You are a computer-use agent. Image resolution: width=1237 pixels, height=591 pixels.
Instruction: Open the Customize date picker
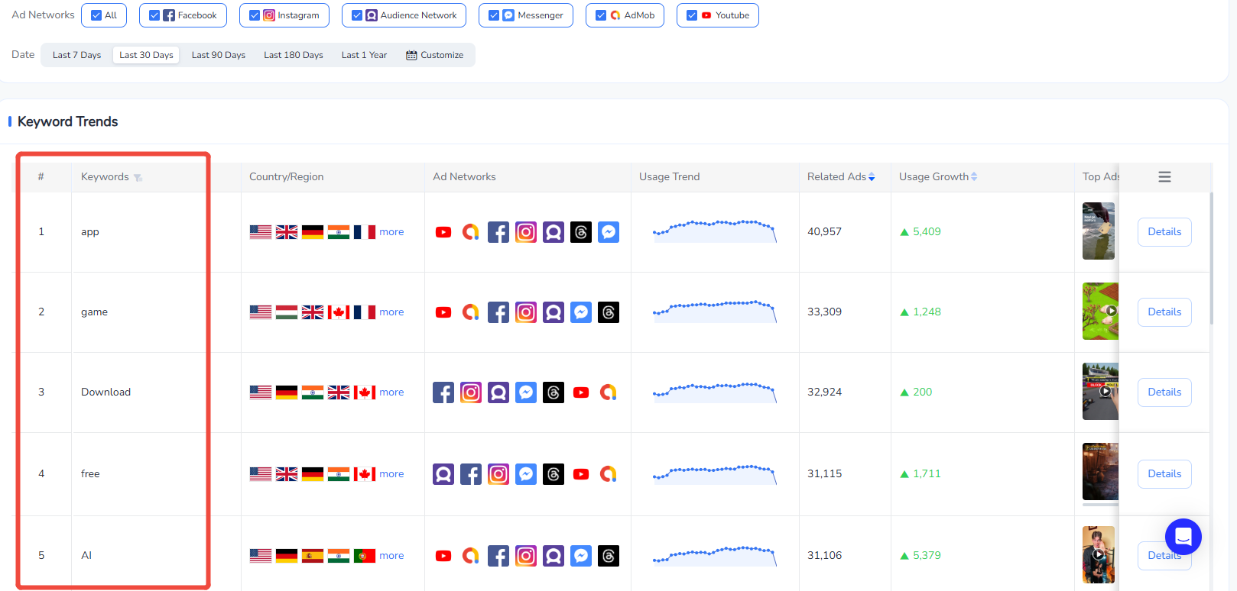pos(434,55)
